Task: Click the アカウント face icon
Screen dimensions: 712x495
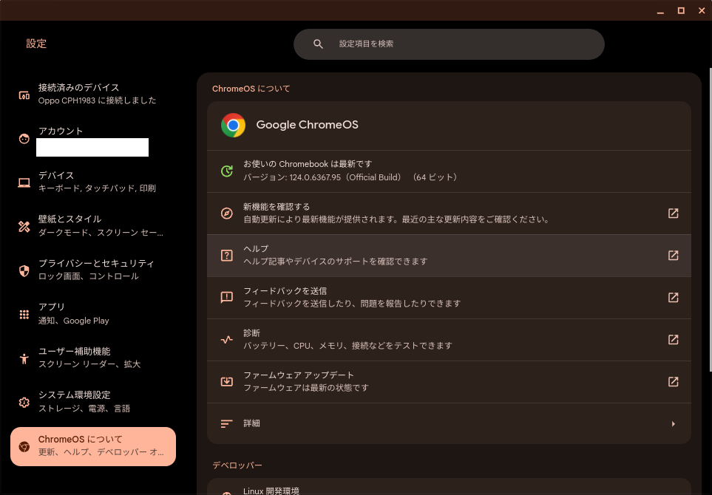Action: [24, 139]
